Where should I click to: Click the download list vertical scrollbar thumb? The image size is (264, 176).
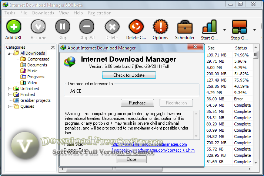pyautogui.click(x=255, y=55)
